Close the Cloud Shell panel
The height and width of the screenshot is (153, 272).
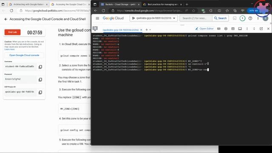pyautogui.click(x=268, y=28)
